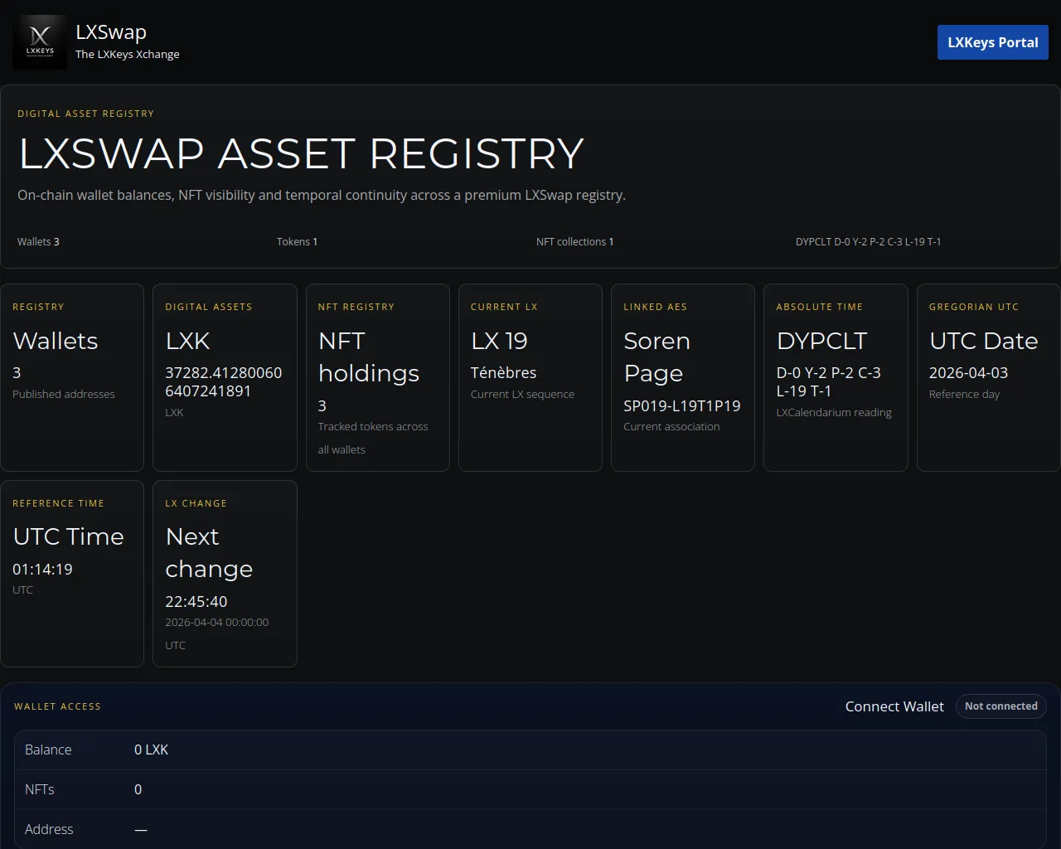Click the Balance row label
1061x849 pixels.
(48, 750)
